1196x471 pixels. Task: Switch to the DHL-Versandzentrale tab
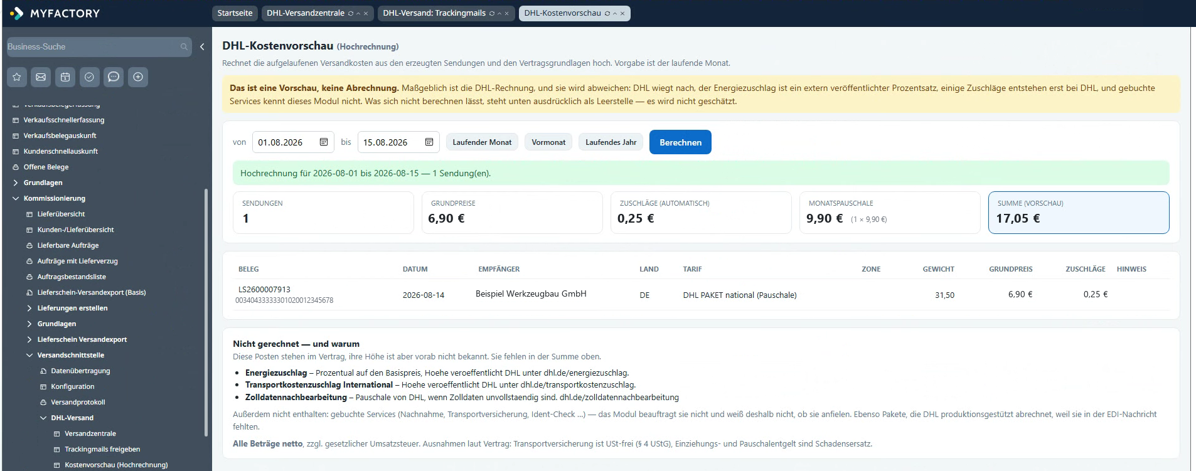pyautogui.click(x=306, y=13)
